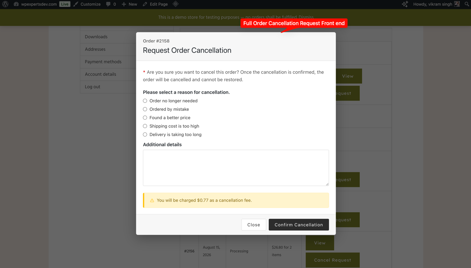Click the comments bubble icon
The height and width of the screenshot is (268, 471).
click(108, 4)
